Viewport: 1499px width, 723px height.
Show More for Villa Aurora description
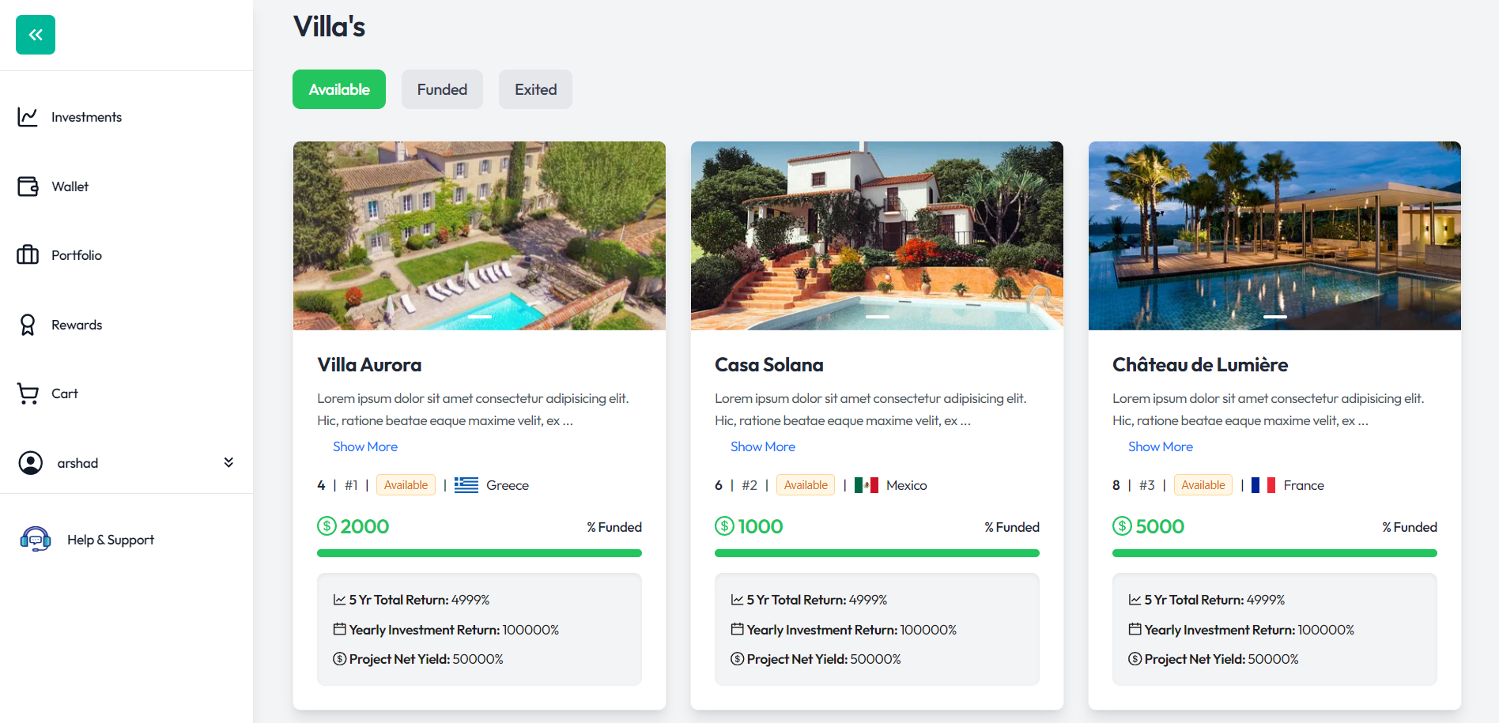tap(365, 446)
